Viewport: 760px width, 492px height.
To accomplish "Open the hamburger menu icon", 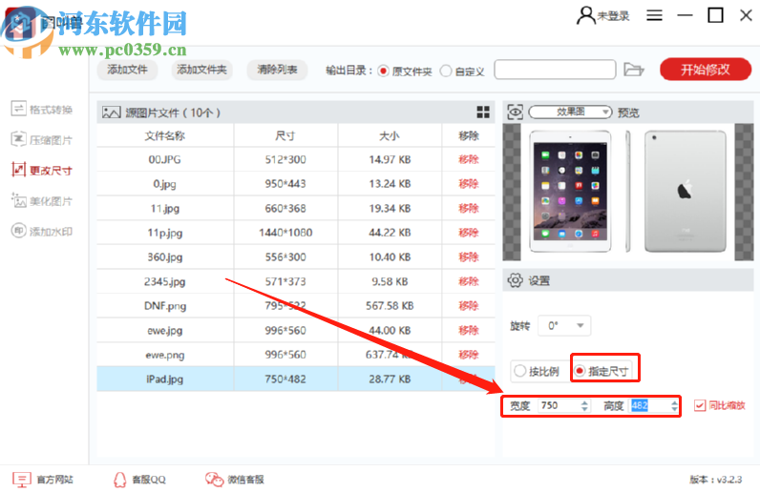I will (654, 15).
